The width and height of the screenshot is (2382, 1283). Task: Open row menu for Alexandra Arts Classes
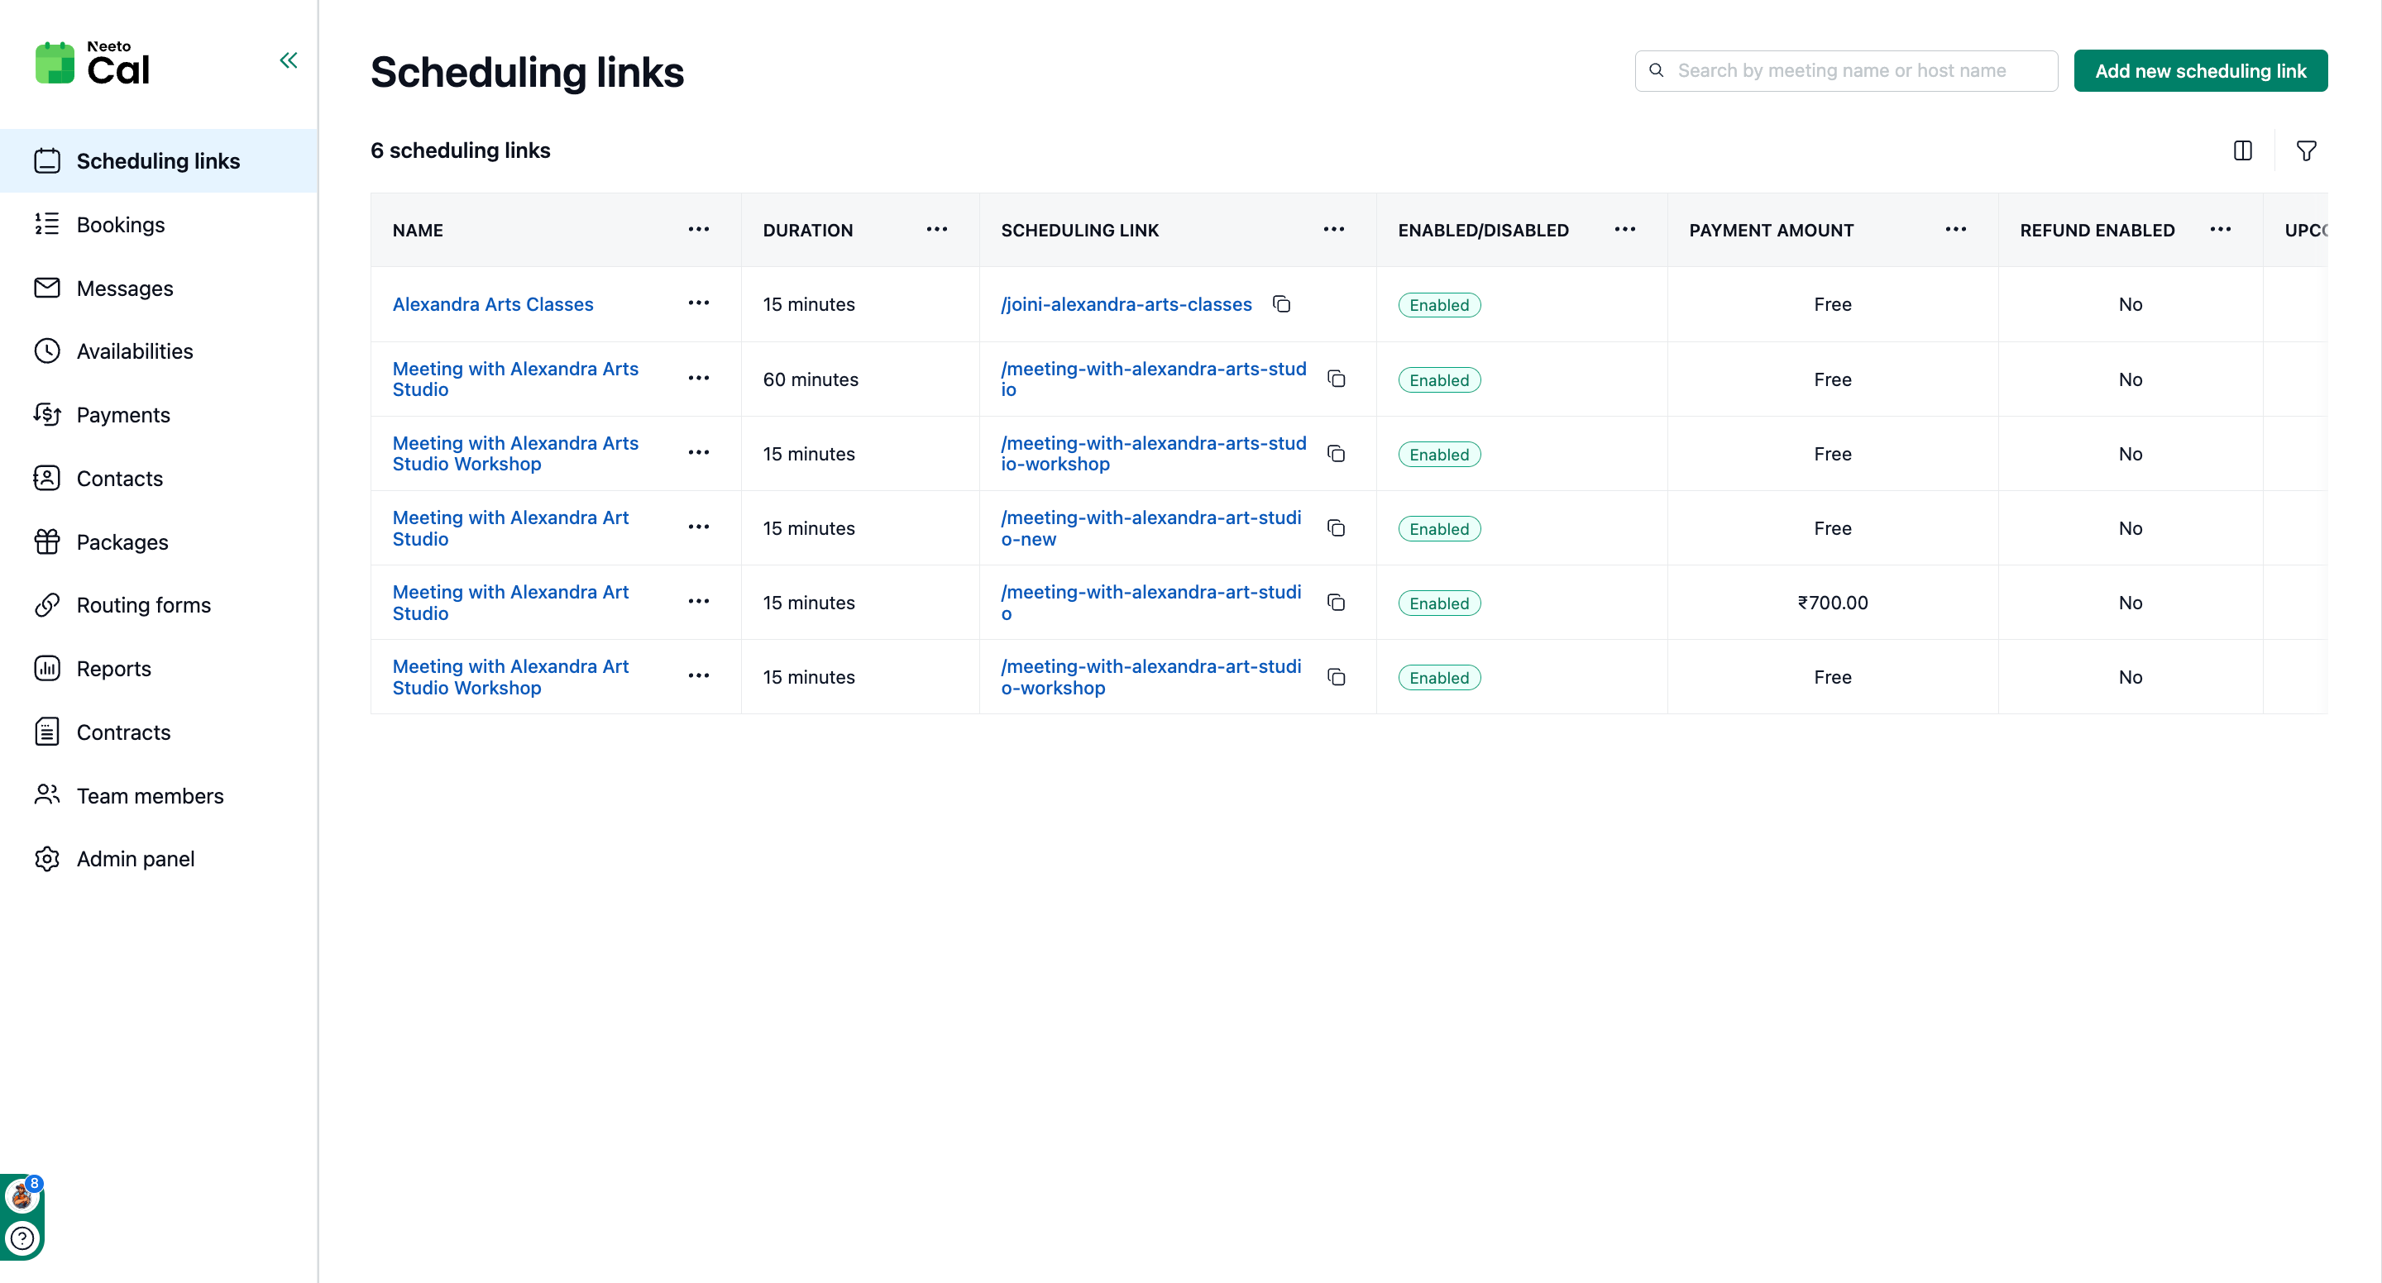698,303
